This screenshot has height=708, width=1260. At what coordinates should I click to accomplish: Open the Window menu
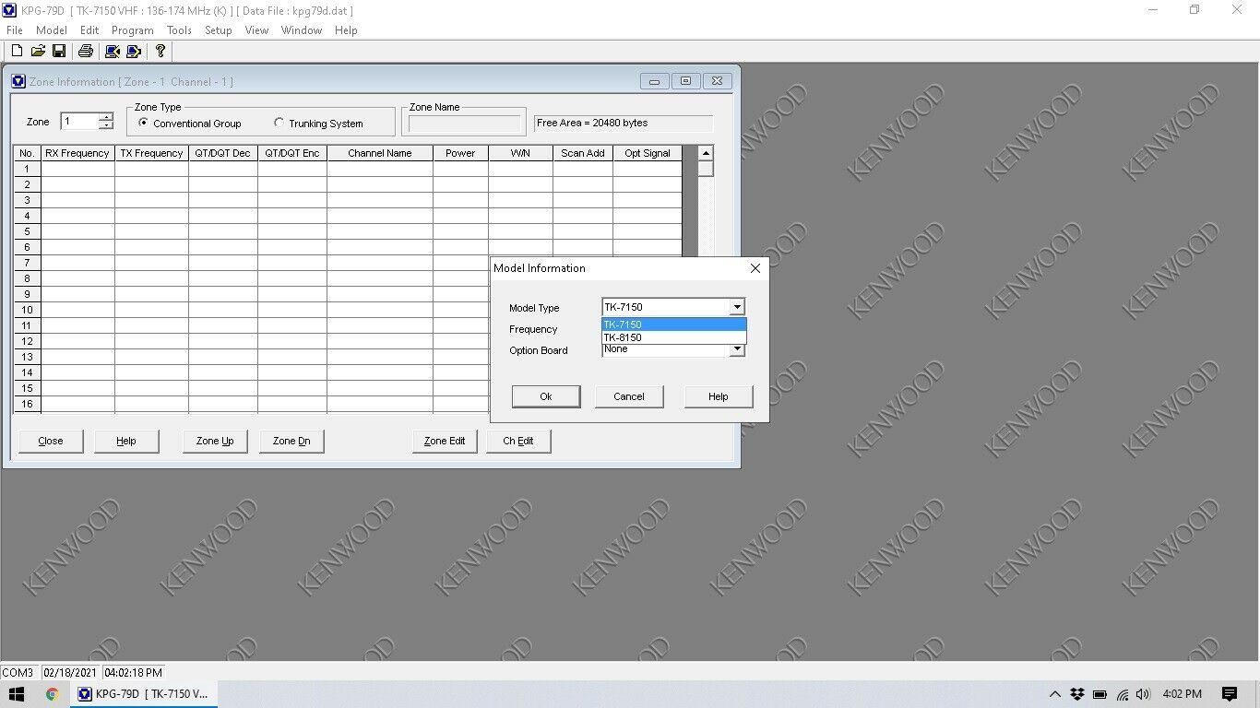[x=302, y=30]
